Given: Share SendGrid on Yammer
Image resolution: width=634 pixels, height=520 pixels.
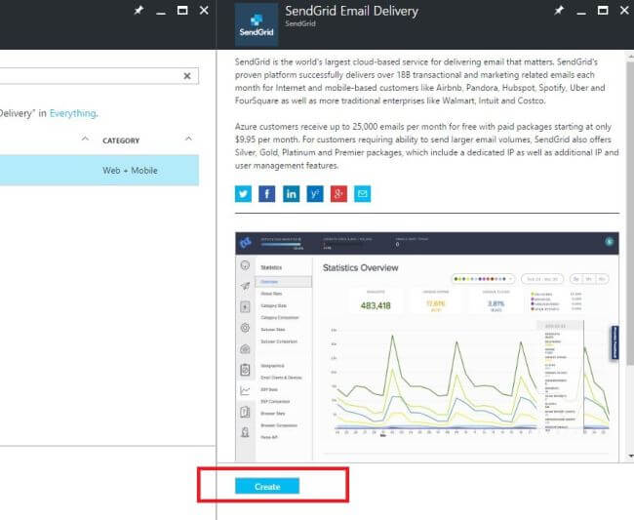Looking at the screenshot, I should click(x=315, y=194).
